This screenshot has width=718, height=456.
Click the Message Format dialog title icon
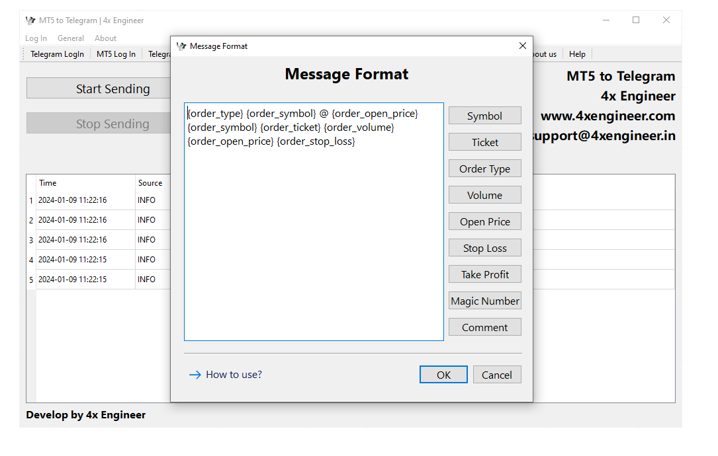[181, 46]
